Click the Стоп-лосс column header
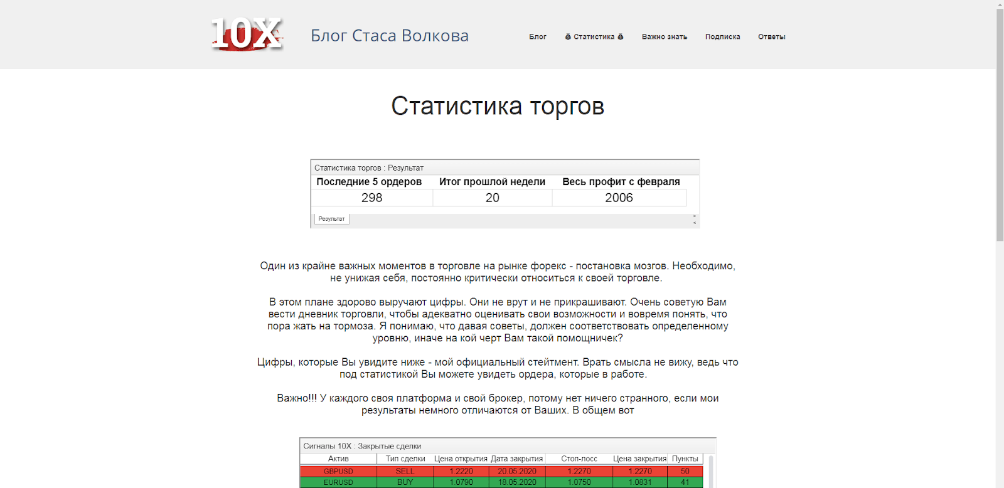The width and height of the screenshot is (1004, 488). [x=579, y=459]
